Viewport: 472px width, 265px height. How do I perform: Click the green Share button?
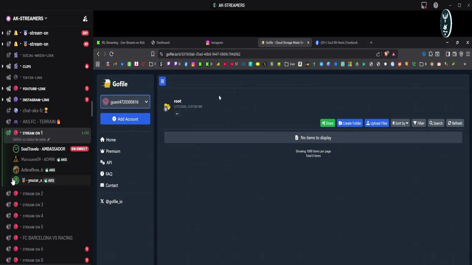tap(327, 123)
